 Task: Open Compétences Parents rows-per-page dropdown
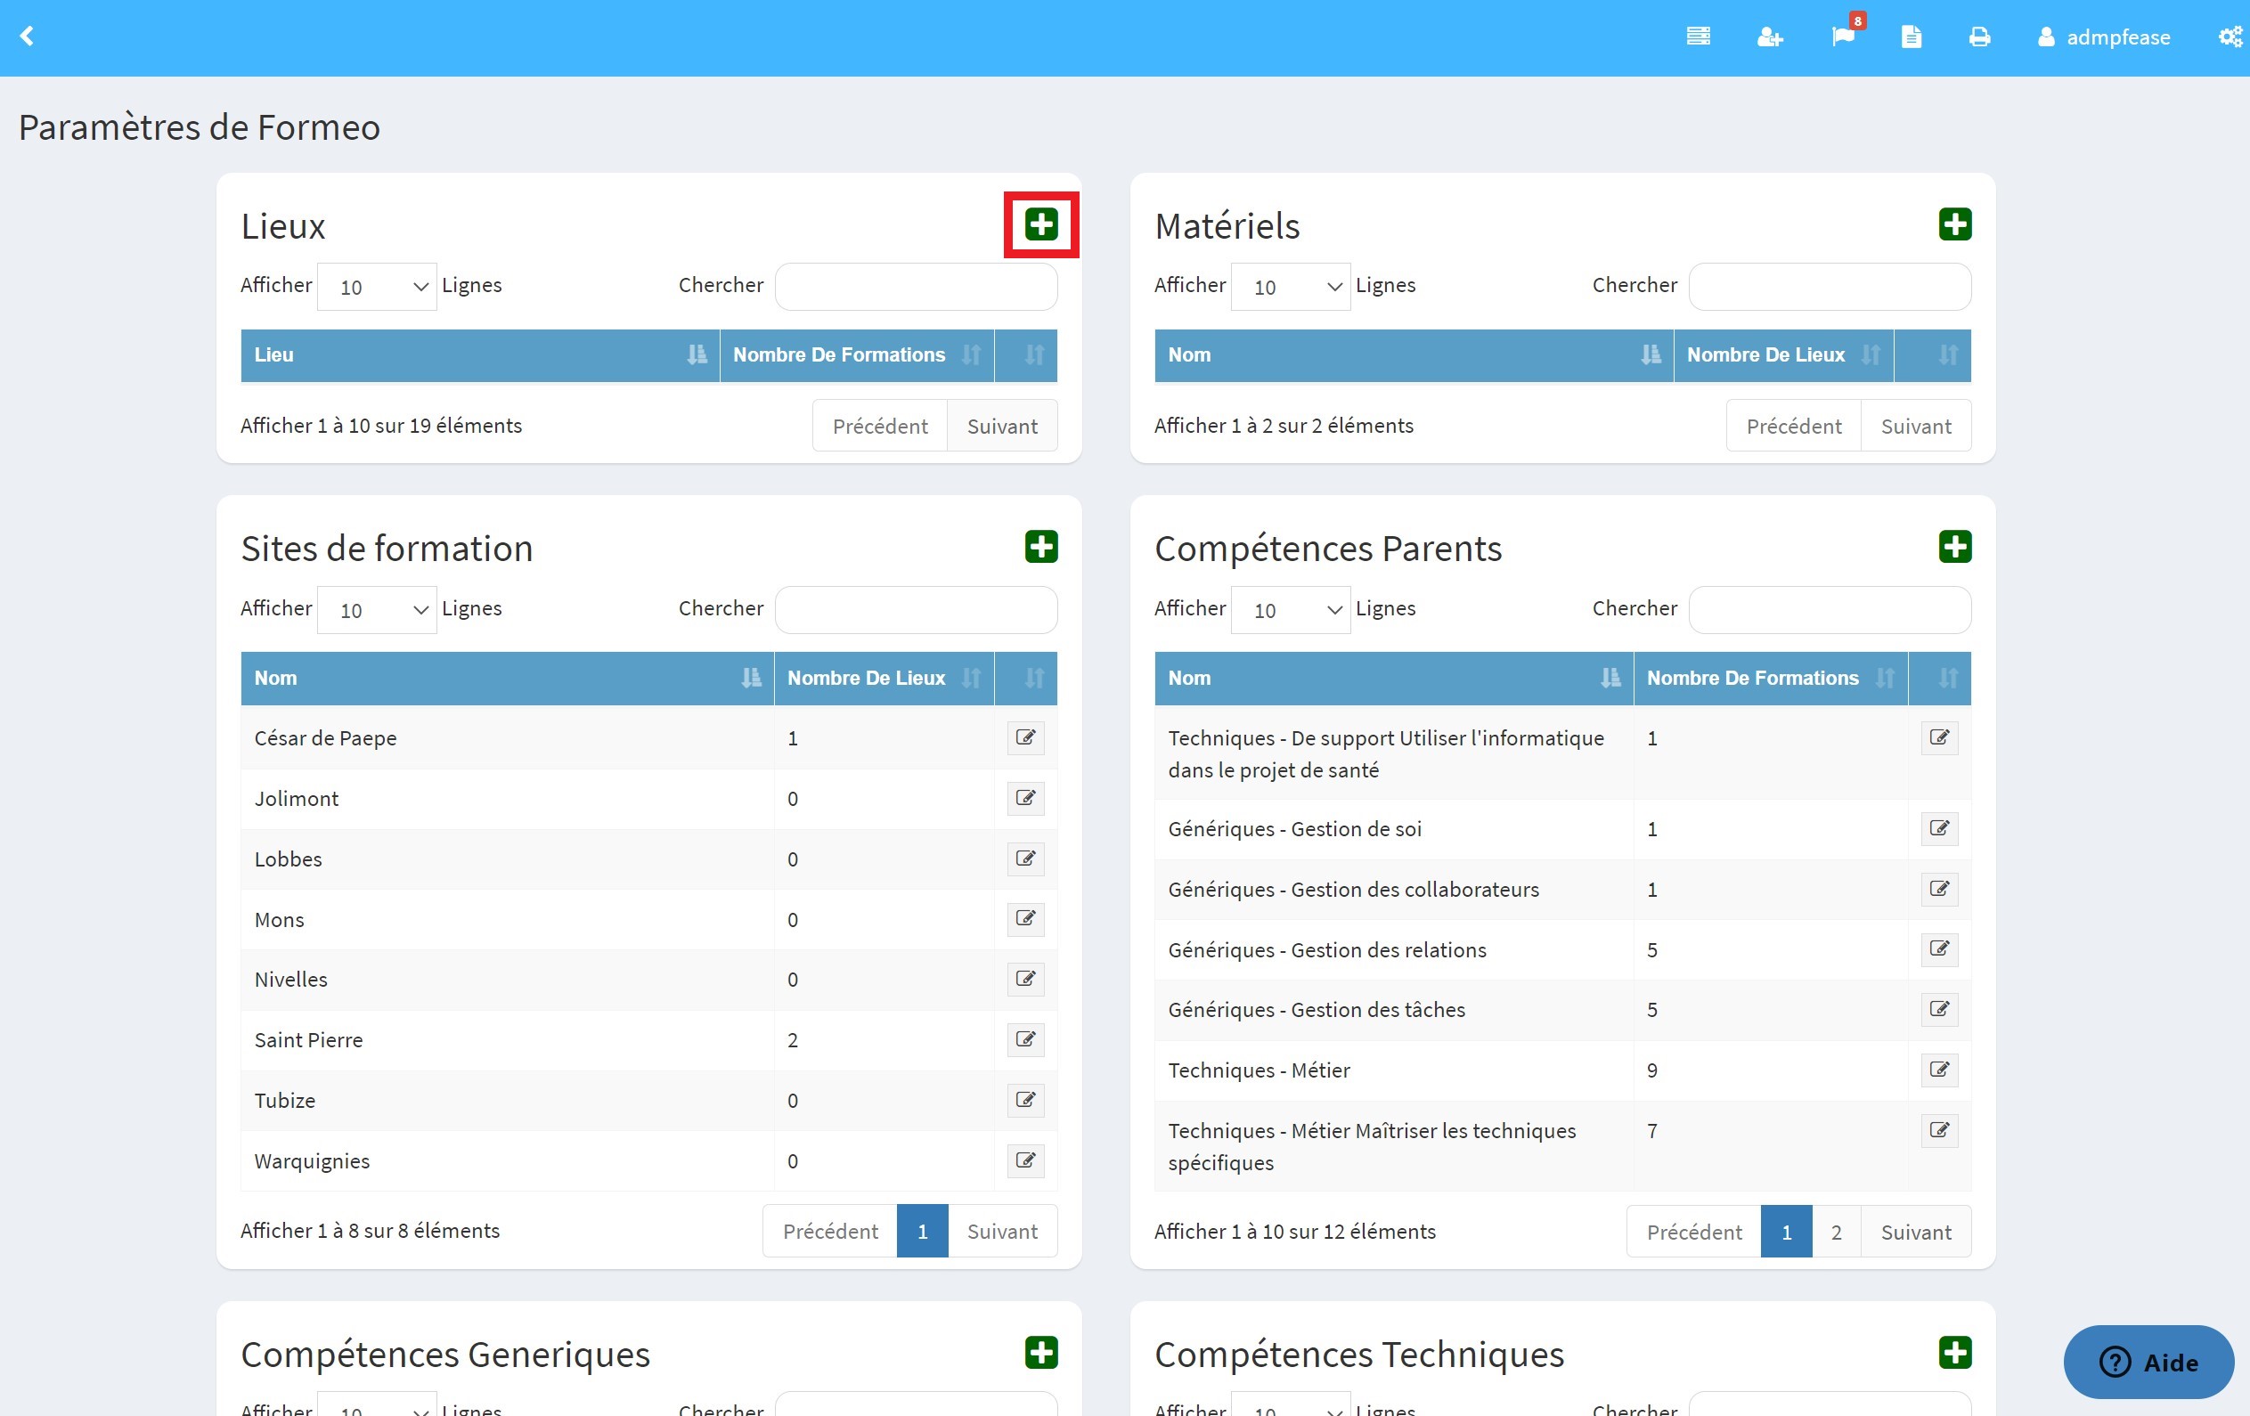point(1291,610)
